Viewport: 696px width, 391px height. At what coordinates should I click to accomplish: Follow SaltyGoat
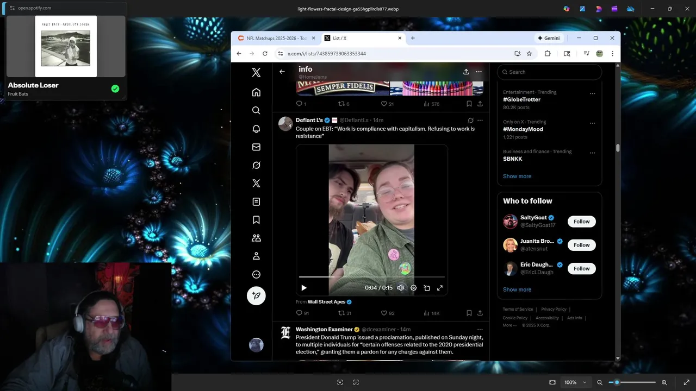coord(581,222)
